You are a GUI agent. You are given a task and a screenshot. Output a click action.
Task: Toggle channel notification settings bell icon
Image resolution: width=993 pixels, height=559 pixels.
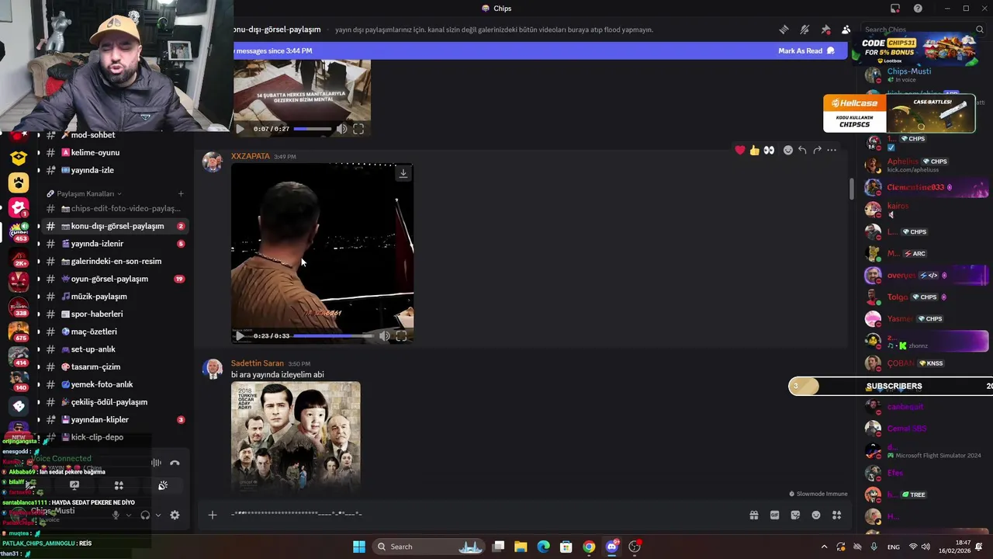804,30
